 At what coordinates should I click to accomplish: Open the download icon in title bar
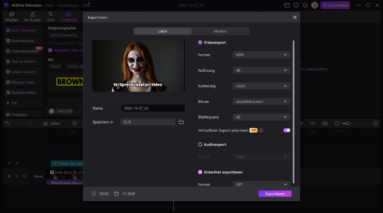tap(305, 5)
